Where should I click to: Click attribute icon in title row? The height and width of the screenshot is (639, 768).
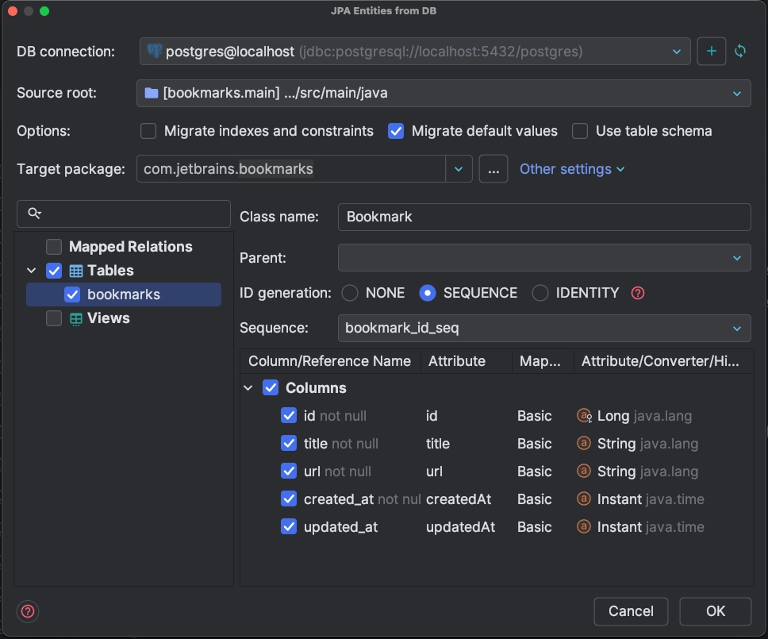point(583,443)
